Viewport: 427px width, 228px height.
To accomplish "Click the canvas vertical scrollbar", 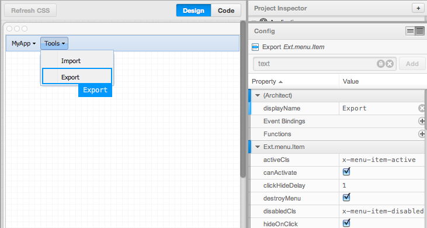I will tap(243, 99).
